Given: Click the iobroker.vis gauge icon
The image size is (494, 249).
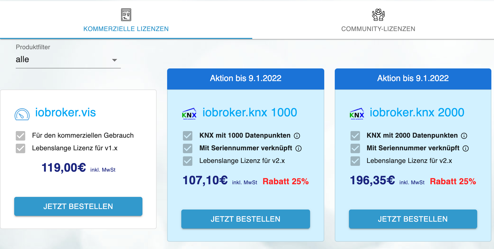Looking at the screenshot, I should pyautogui.click(x=22, y=114).
